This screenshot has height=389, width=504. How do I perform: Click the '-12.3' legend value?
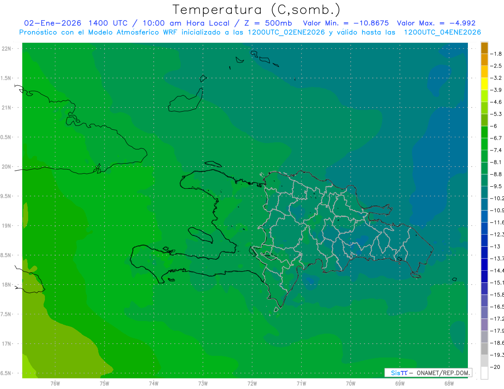(x=497, y=234)
